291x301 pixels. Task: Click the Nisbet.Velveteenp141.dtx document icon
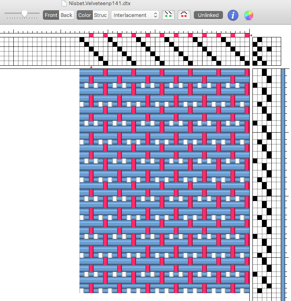[x=64, y=4]
